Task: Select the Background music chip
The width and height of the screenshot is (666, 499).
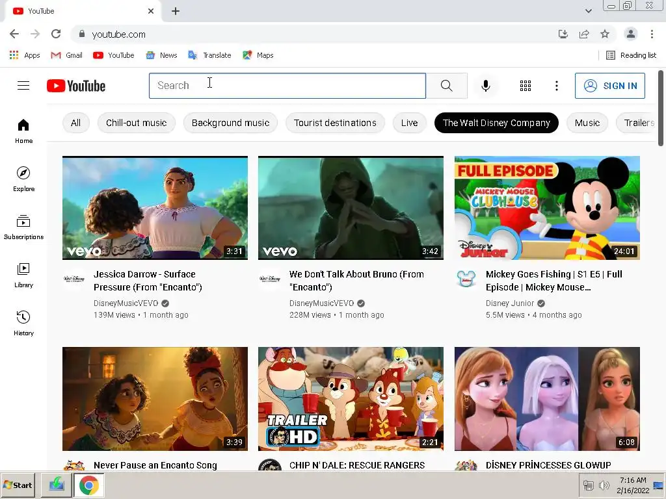Action: click(x=231, y=123)
